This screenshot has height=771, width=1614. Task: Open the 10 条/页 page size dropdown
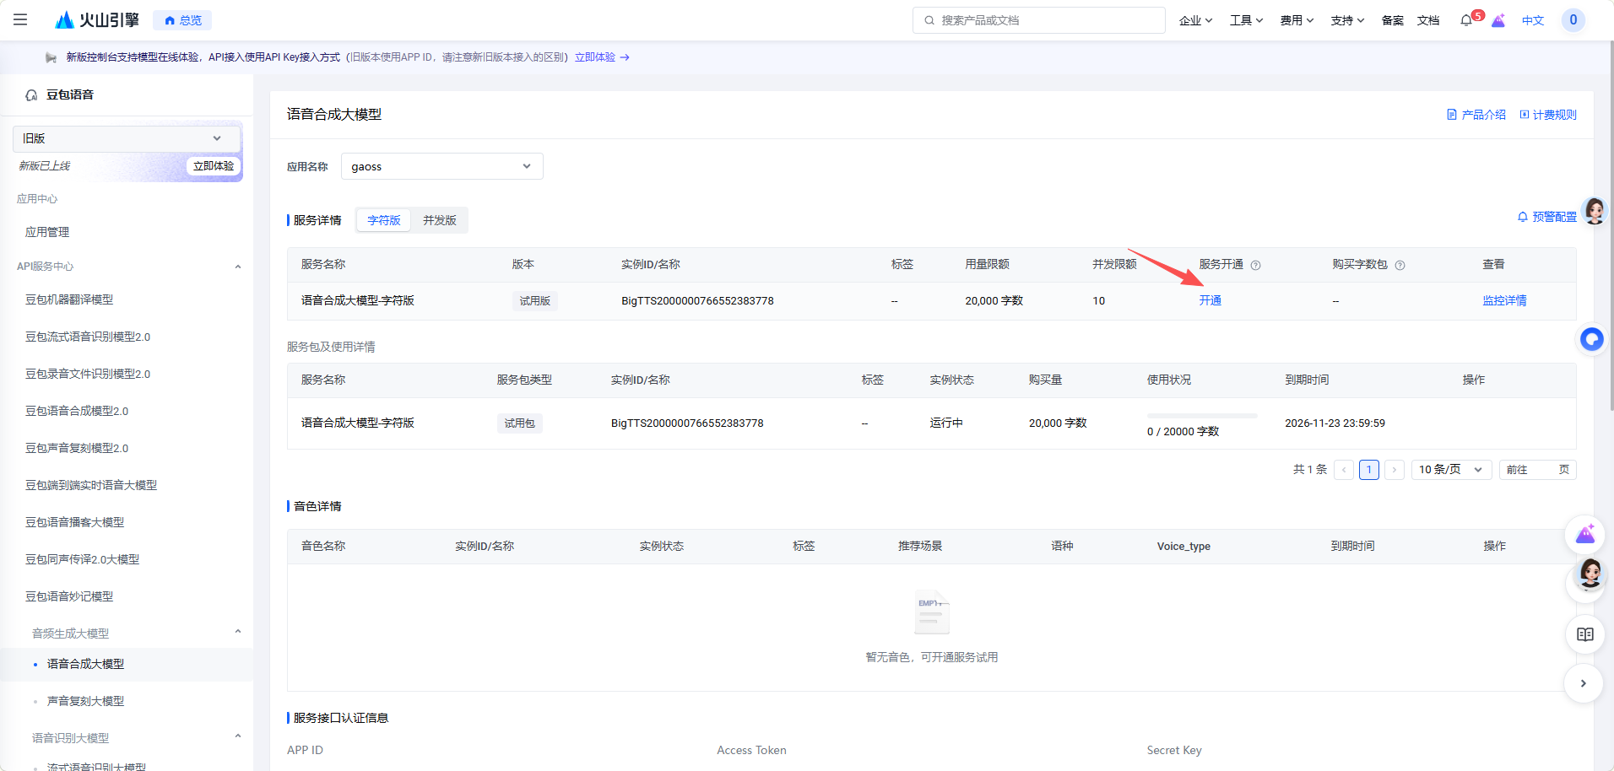point(1452,470)
